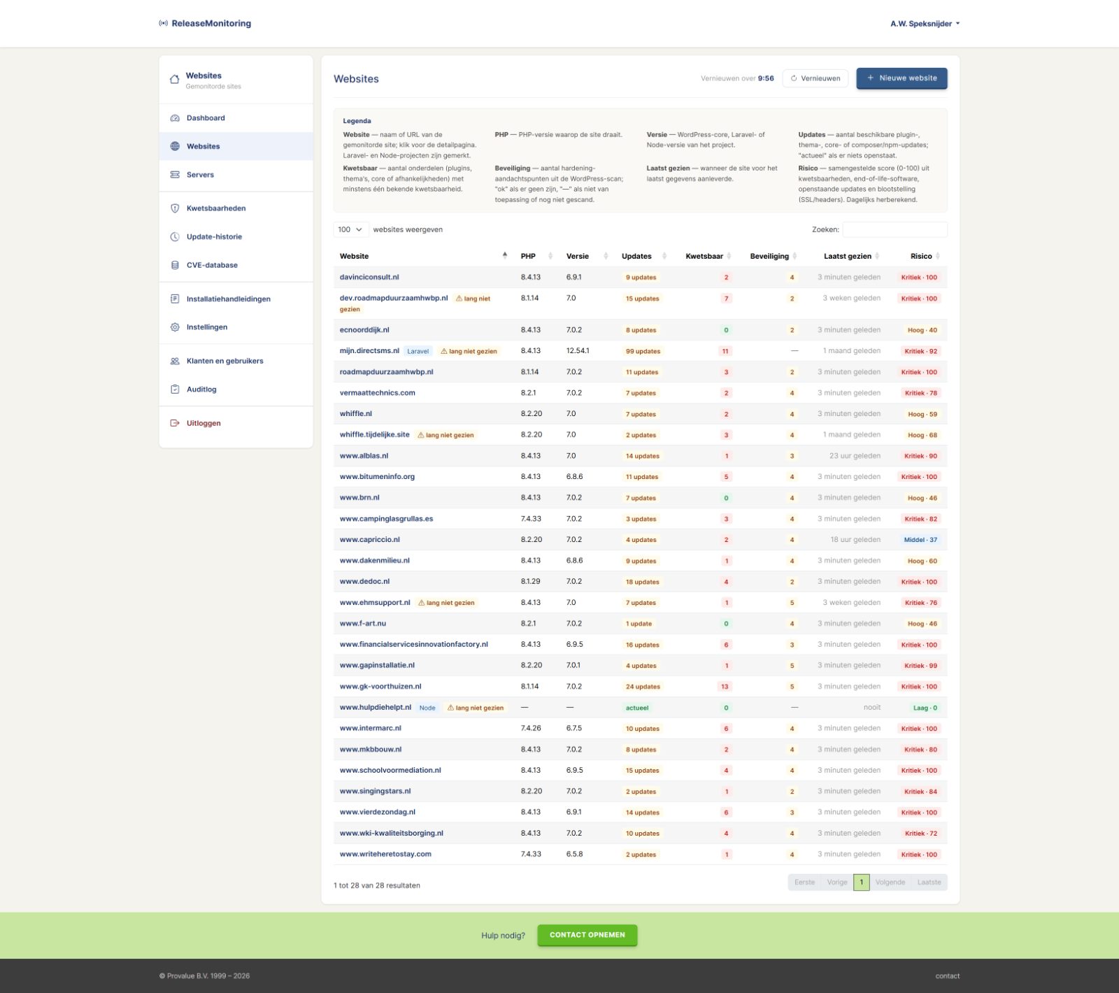Viewport: 1119px width, 993px height.
Task: Click the database icon for CVE-database
Action: pos(175,265)
